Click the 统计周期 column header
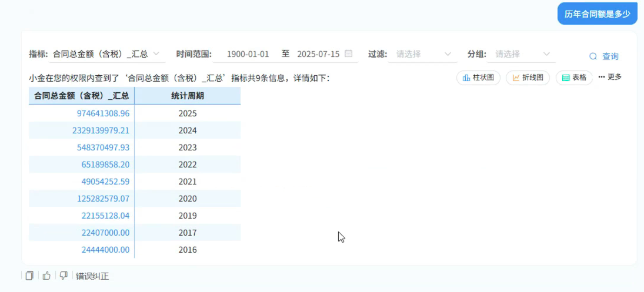This screenshot has height=292, width=644. [188, 96]
